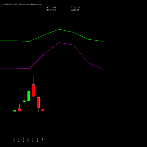Select the 09 Jan date label
The width and height of the screenshot is (147, 147).
[38, 140]
